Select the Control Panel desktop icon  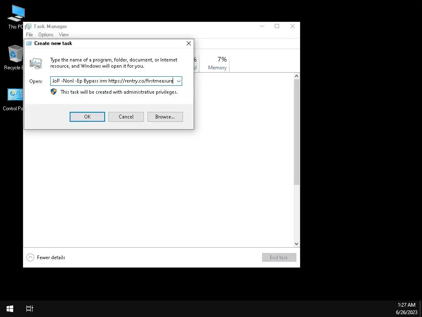(x=13, y=99)
